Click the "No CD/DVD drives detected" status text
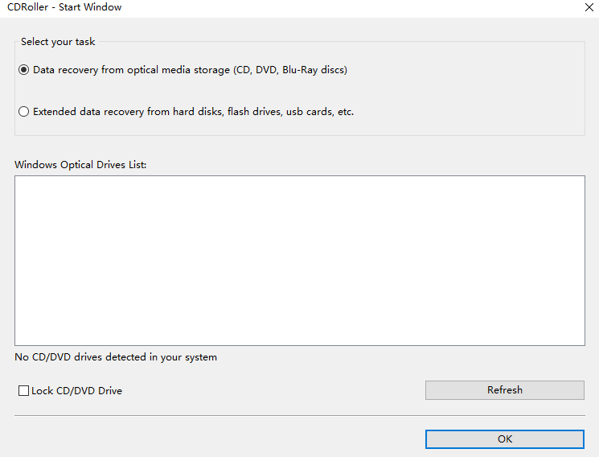 coord(116,357)
